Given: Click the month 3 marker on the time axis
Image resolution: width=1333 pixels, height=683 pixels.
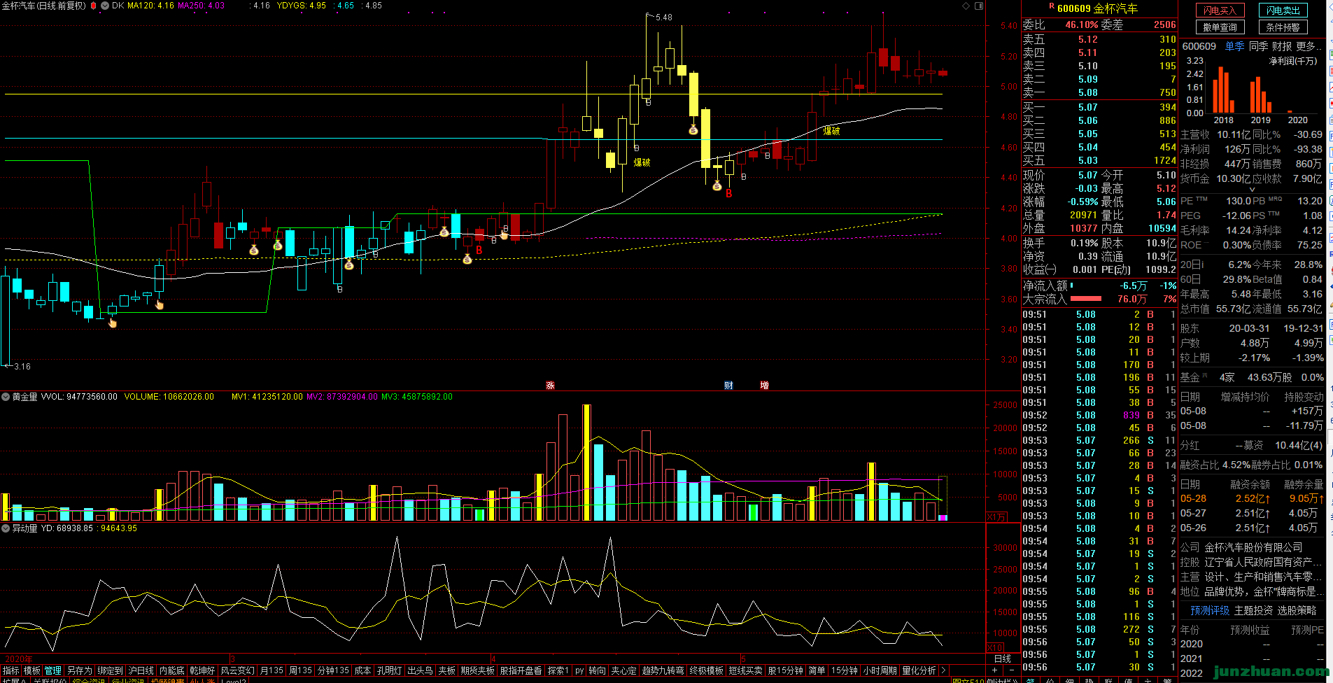Looking at the screenshot, I should coord(232,659).
